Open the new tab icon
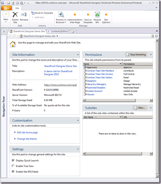This screenshot has width=161, height=184. 73,31
